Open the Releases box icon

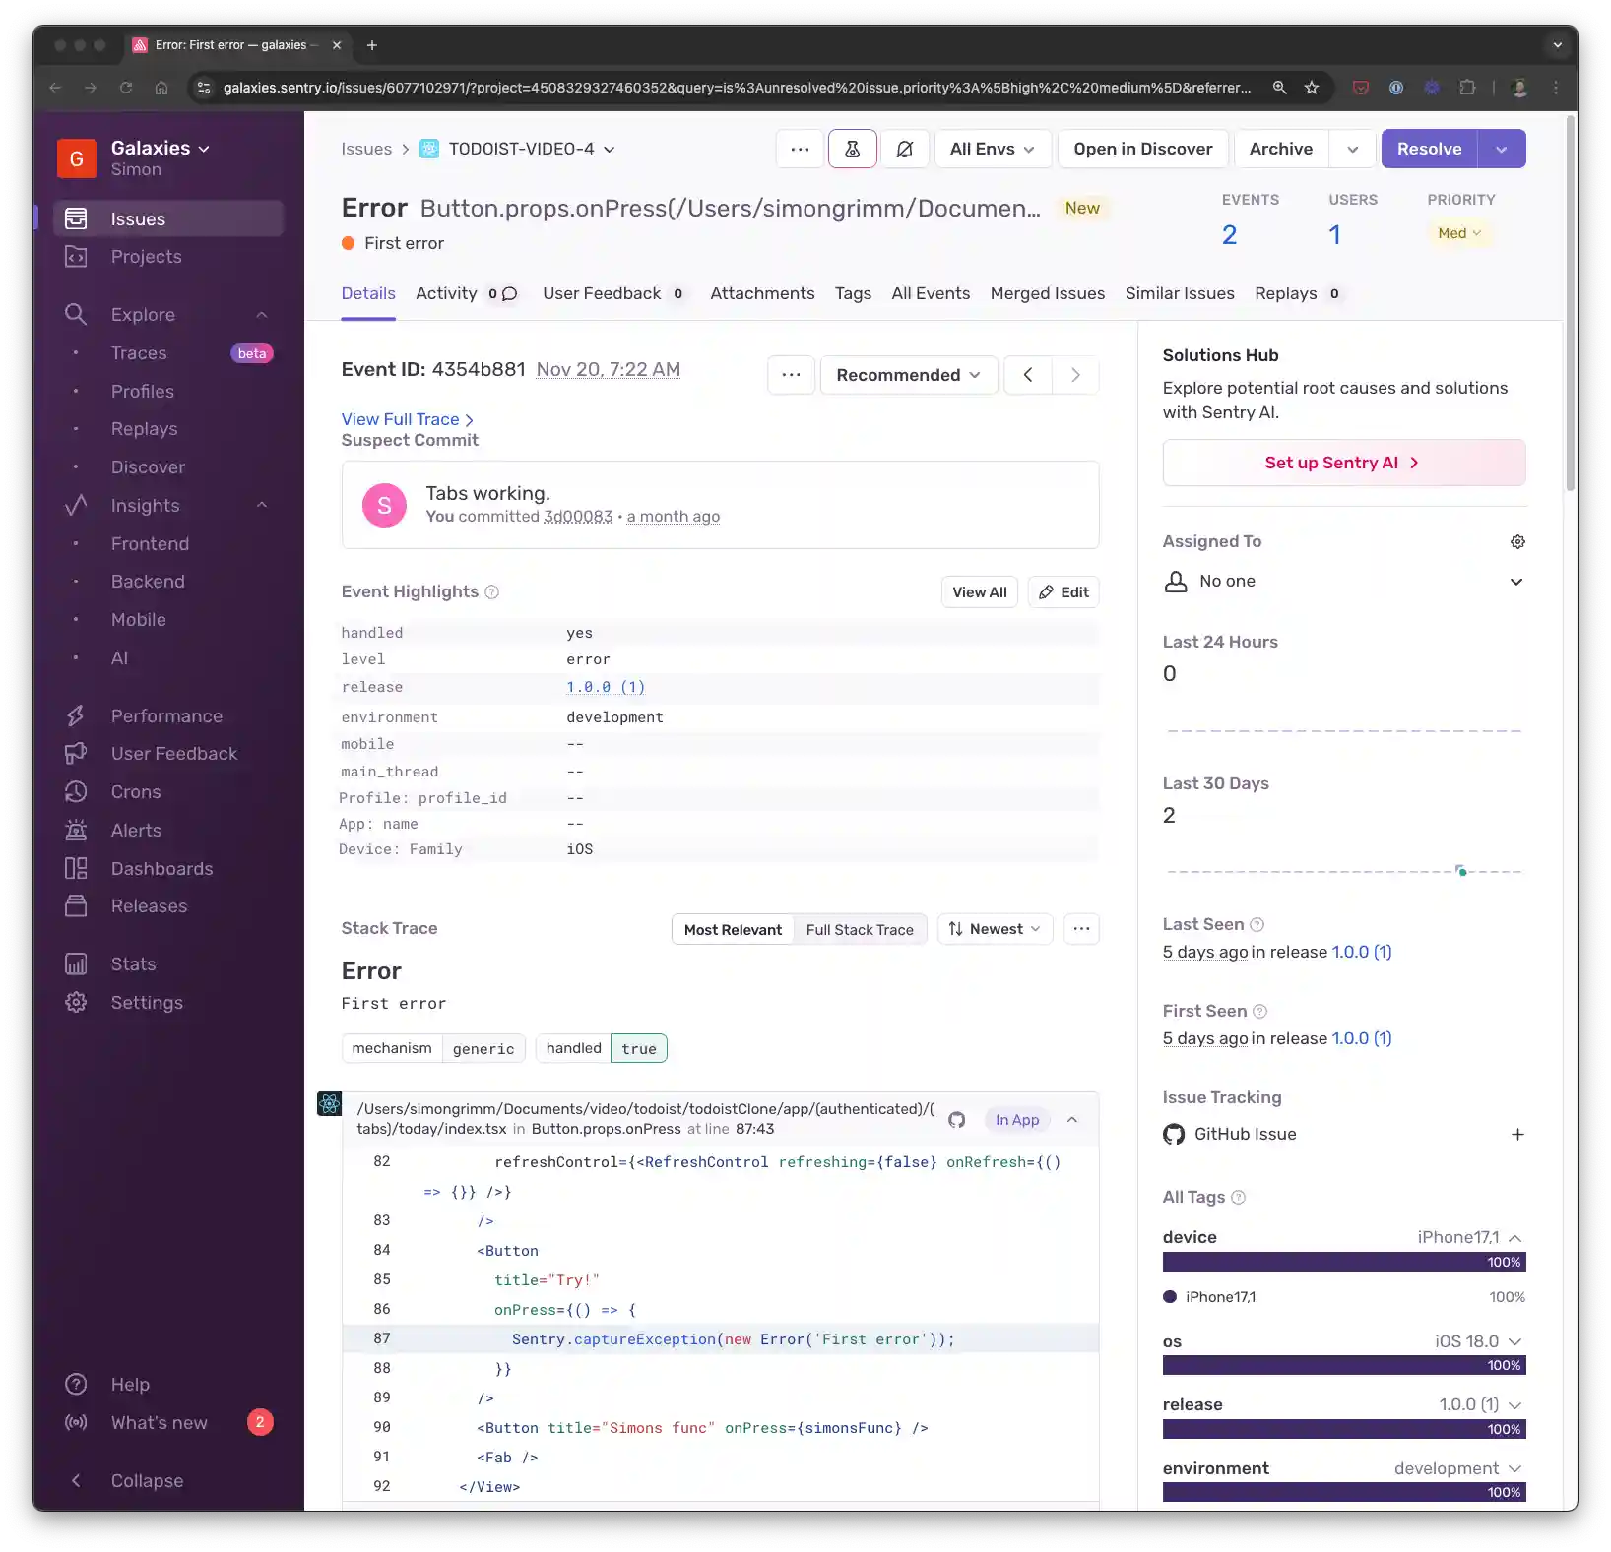(76, 906)
